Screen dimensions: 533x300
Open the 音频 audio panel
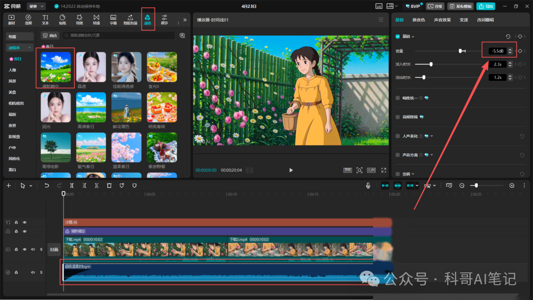28,20
